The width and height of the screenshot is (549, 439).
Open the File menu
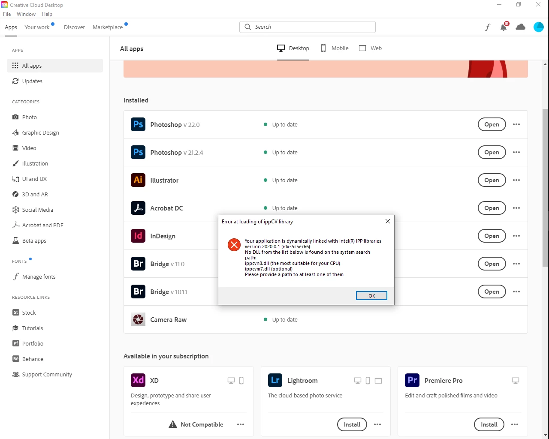pos(7,14)
